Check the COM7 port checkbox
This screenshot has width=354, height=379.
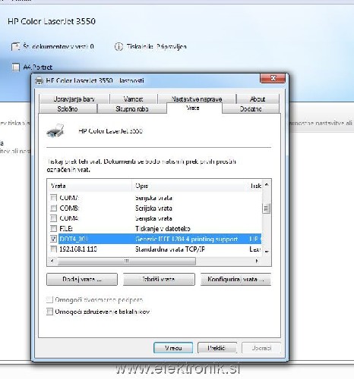(53, 197)
